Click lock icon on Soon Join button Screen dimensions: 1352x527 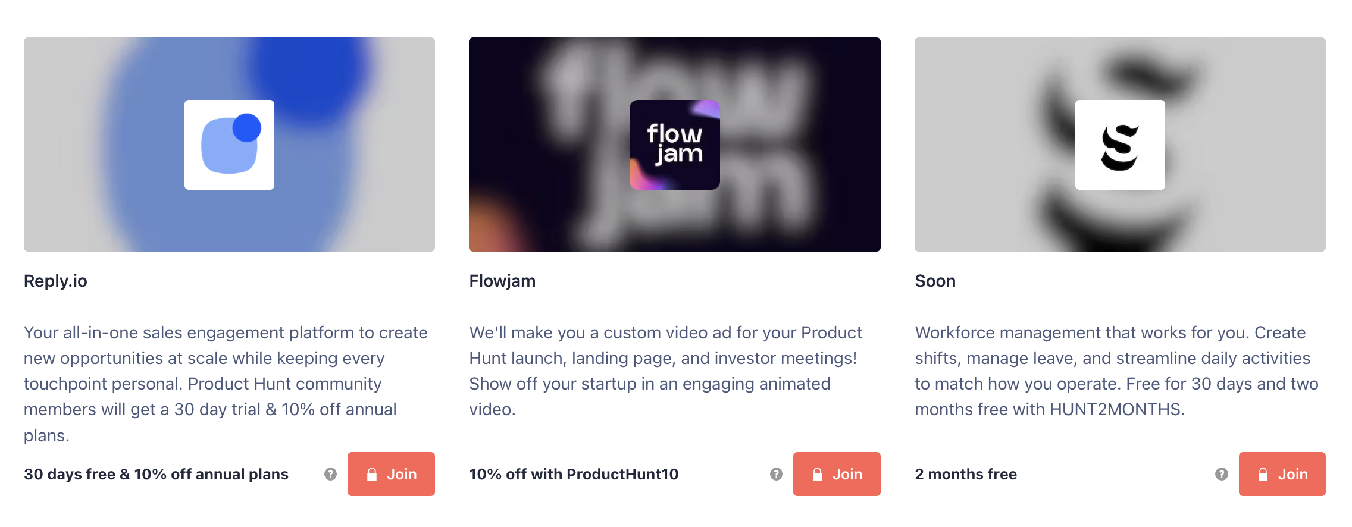1263,474
